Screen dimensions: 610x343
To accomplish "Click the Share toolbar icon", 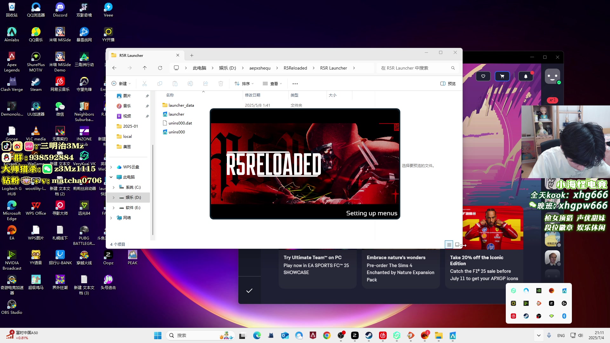I will pyautogui.click(x=206, y=84).
